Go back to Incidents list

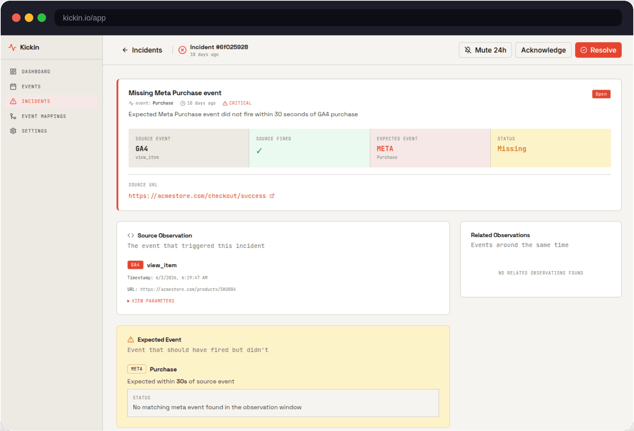(x=142, y=50)
